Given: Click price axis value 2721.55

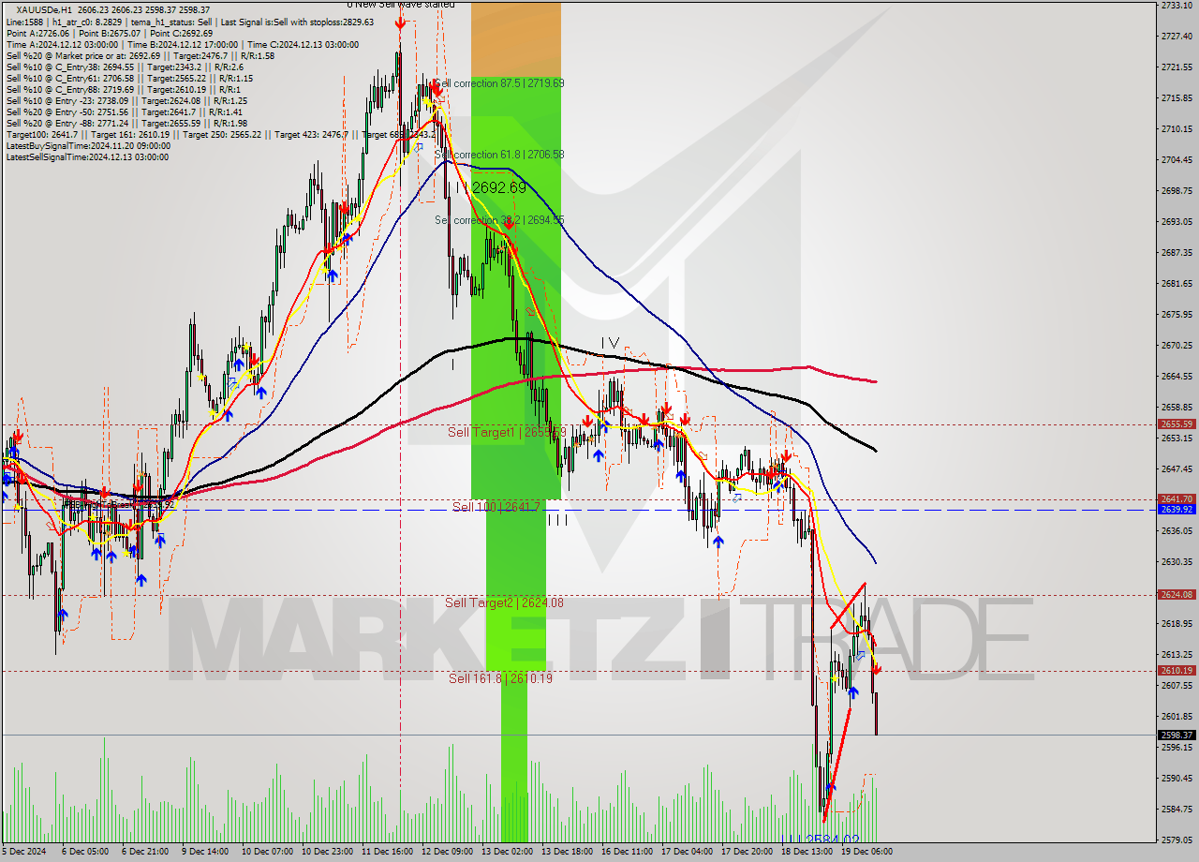Looking at the screenshot, I should tap(1176, 67).
